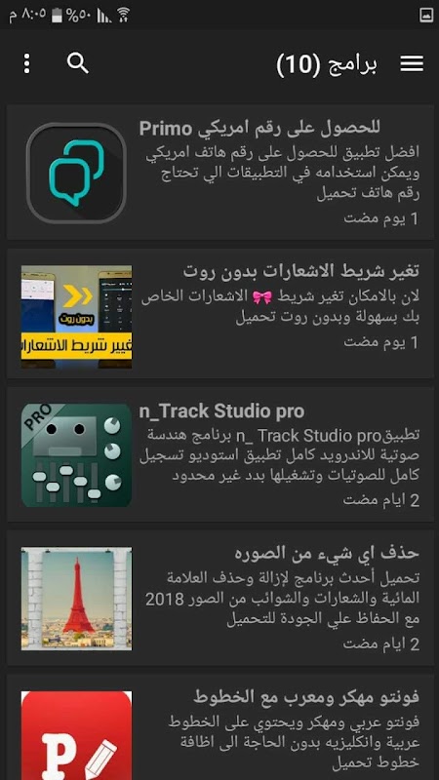Viewport: 439px width, 780px height.
Task: Tap the n_Track Studio description paragraph
Action: pos(279,455)
